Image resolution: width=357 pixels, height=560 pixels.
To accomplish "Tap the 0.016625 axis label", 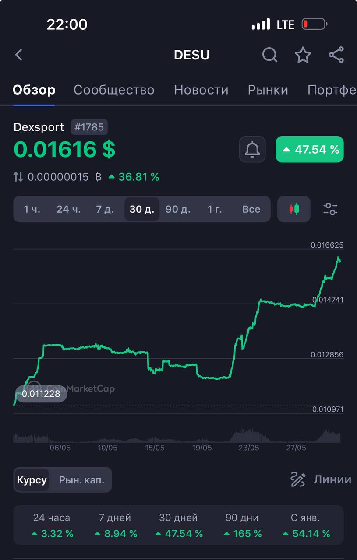I will coord(327,245).
